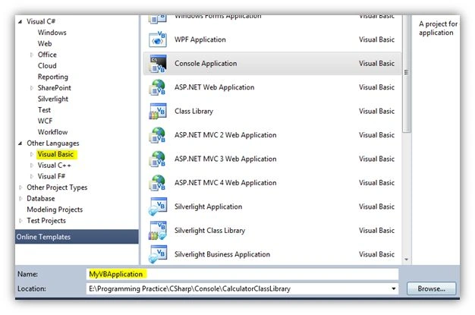Select the WCF category
The image size is (475, 315).
coord(45,121)
